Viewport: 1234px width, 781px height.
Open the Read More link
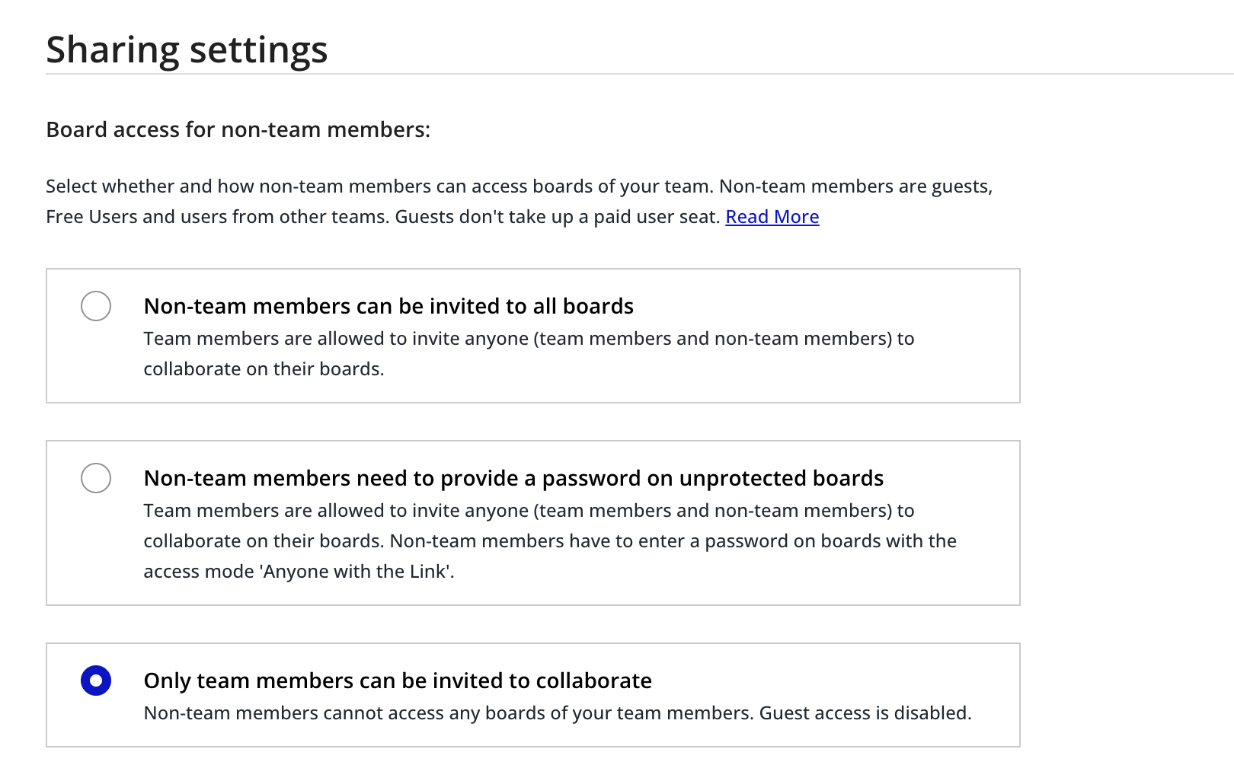point(772,217)
